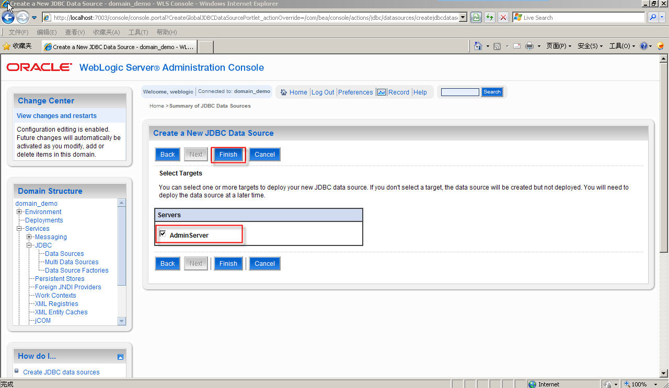Click the Back button above Select Targets

(x=167, y=155)
